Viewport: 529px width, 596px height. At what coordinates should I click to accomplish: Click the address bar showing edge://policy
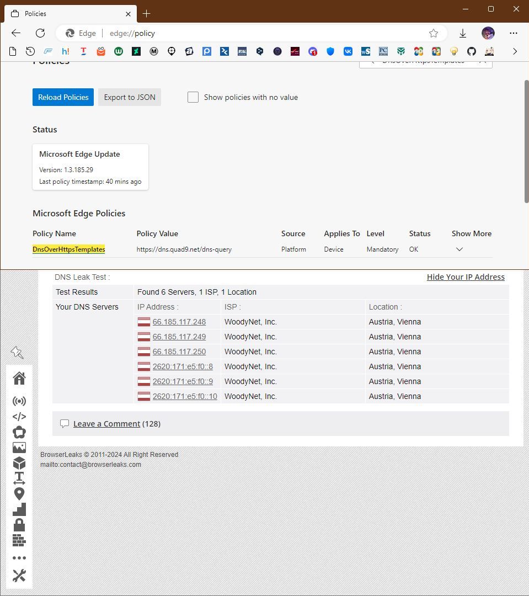coord(251,33)
